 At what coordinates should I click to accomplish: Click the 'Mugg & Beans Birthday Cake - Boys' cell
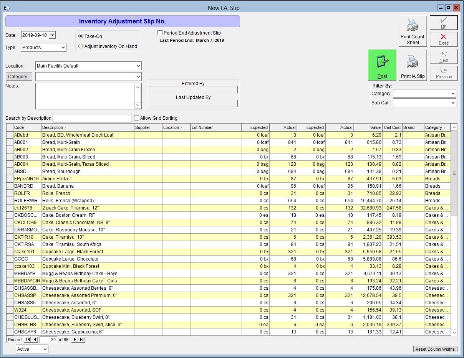coord(87,274)
